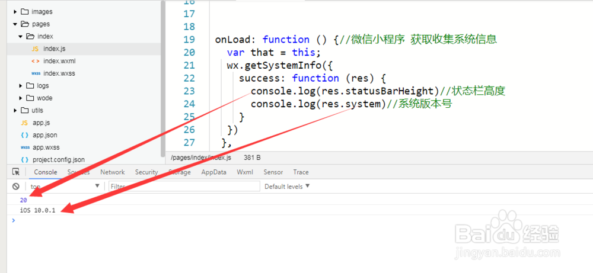Viewport: 593px width, 273px height.
Task: Expand the logs folder arrow
Action: 20,86
